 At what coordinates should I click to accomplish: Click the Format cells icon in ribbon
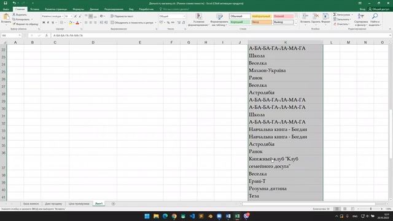point(325,17)
